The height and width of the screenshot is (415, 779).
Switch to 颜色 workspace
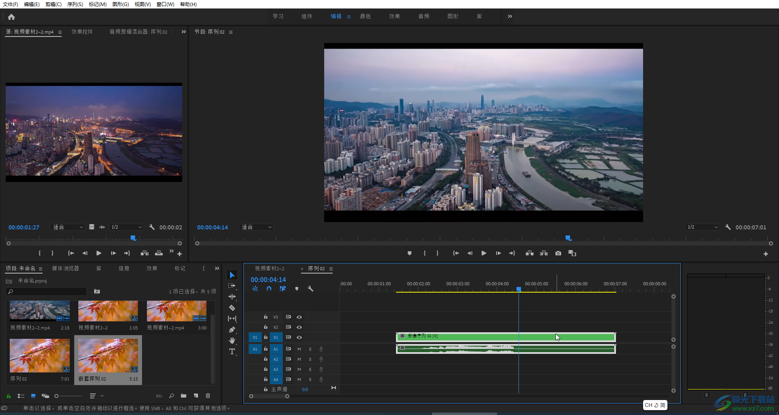click(365, 16)
